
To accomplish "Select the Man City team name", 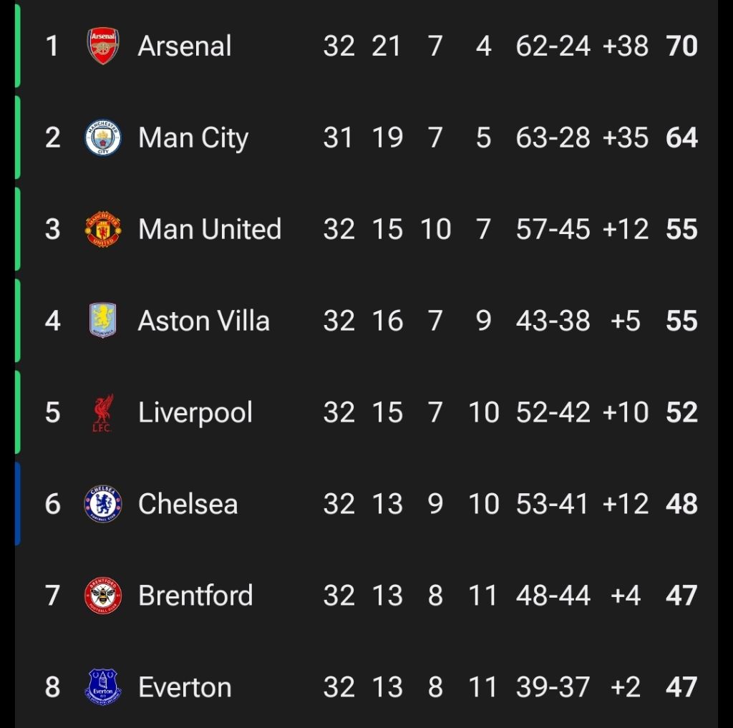I will pyautogui.click(x=193, y=138).
